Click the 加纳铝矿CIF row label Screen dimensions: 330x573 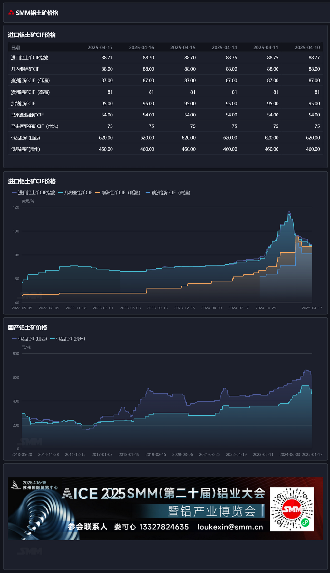23,104
